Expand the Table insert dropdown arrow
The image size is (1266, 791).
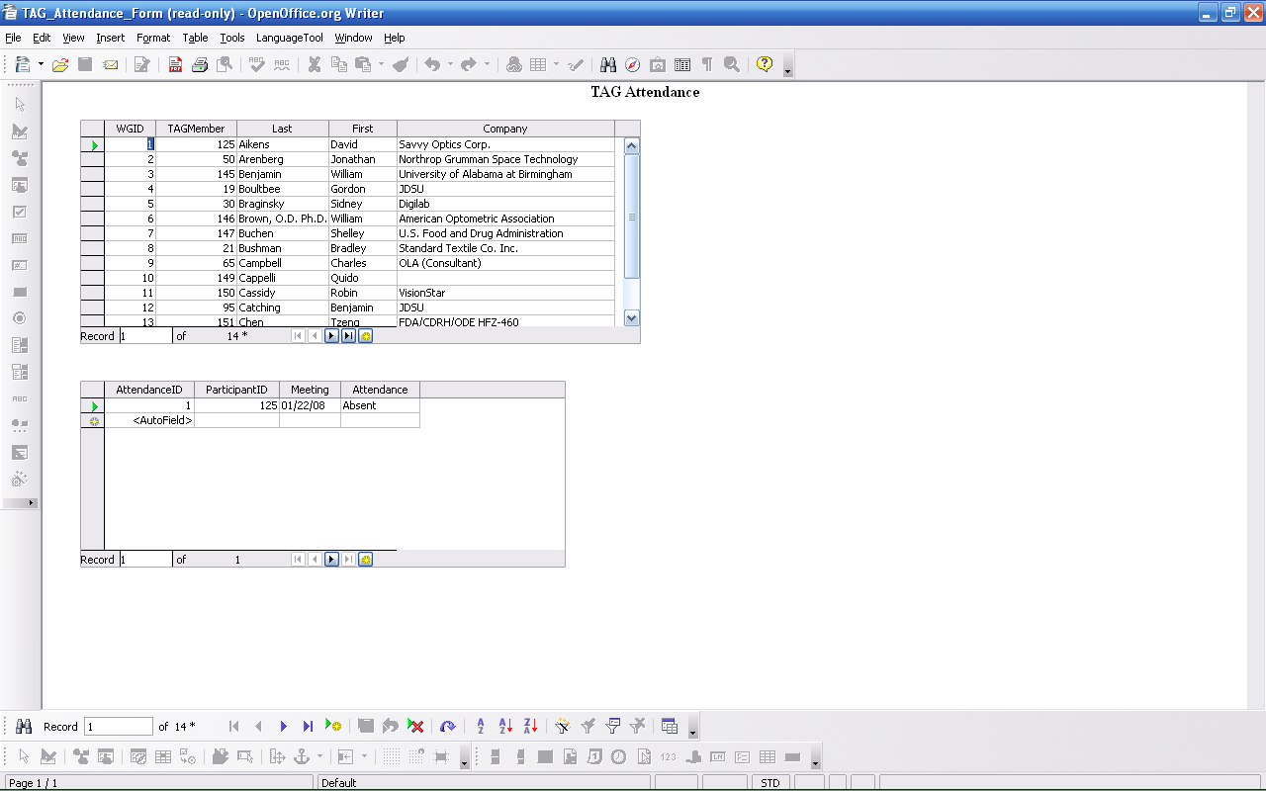[556, 64]
